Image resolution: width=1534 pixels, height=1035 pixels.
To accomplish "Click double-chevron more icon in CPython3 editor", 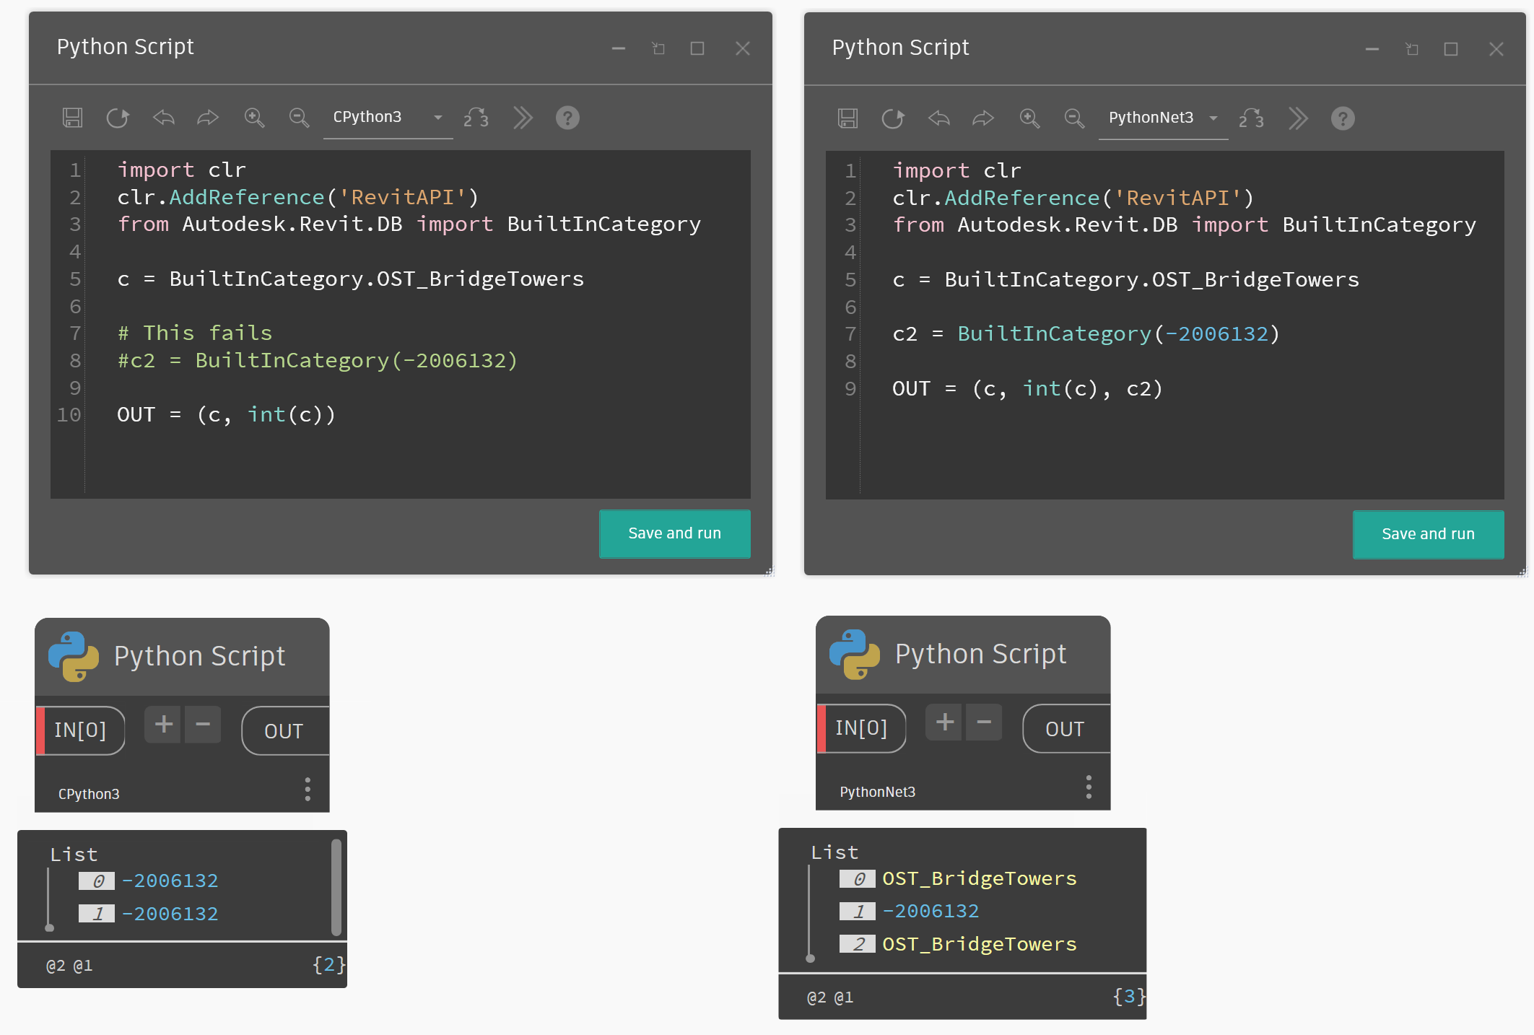I will coord(523,118).
